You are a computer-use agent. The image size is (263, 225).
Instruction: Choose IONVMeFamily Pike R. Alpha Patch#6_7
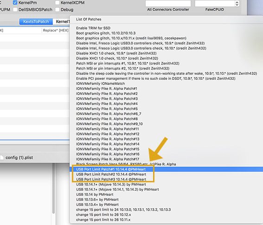(x=167, y=114)
